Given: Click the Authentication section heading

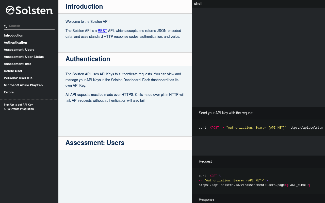Looking at the screenshot, I should tap(88, 59).
